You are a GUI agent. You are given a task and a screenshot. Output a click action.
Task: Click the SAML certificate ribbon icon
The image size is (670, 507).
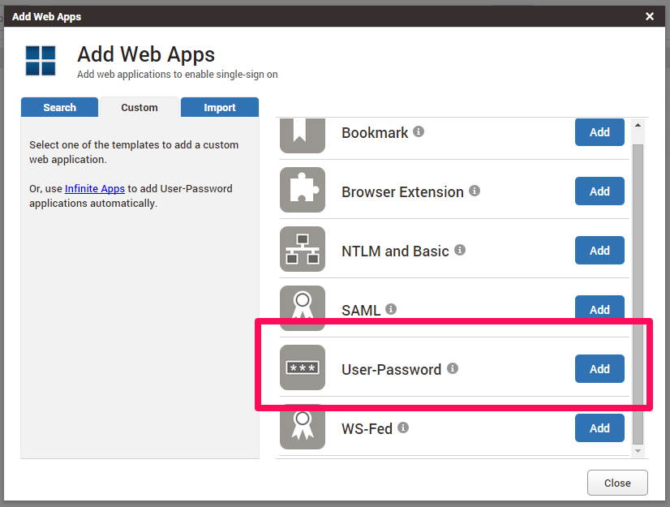pos(302,308)
